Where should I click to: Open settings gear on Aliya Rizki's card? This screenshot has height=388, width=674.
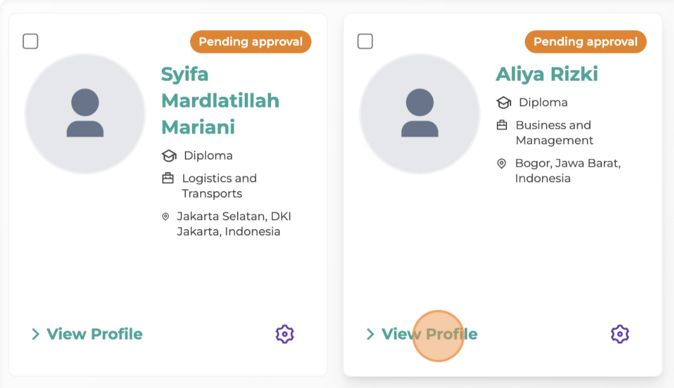coord(620,334)
